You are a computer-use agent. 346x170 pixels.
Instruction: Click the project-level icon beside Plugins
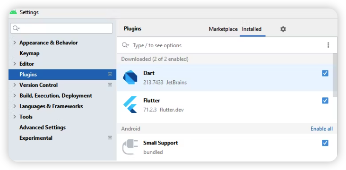(x=110, y=74)
